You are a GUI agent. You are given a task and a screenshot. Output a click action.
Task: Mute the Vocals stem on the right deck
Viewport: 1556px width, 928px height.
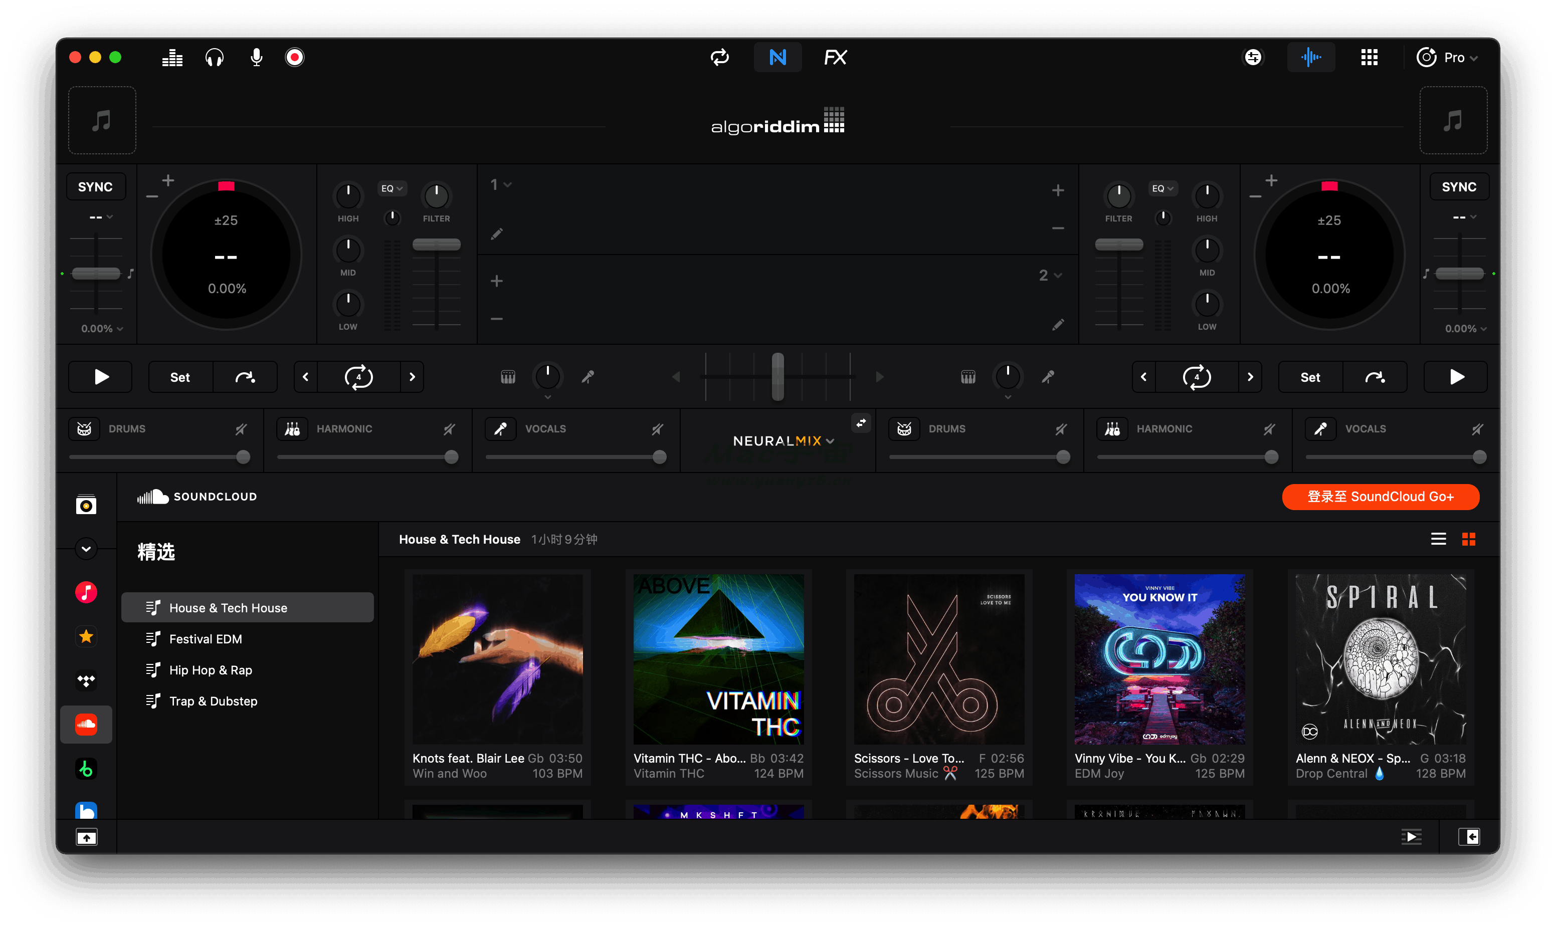tap(1478, 429)
